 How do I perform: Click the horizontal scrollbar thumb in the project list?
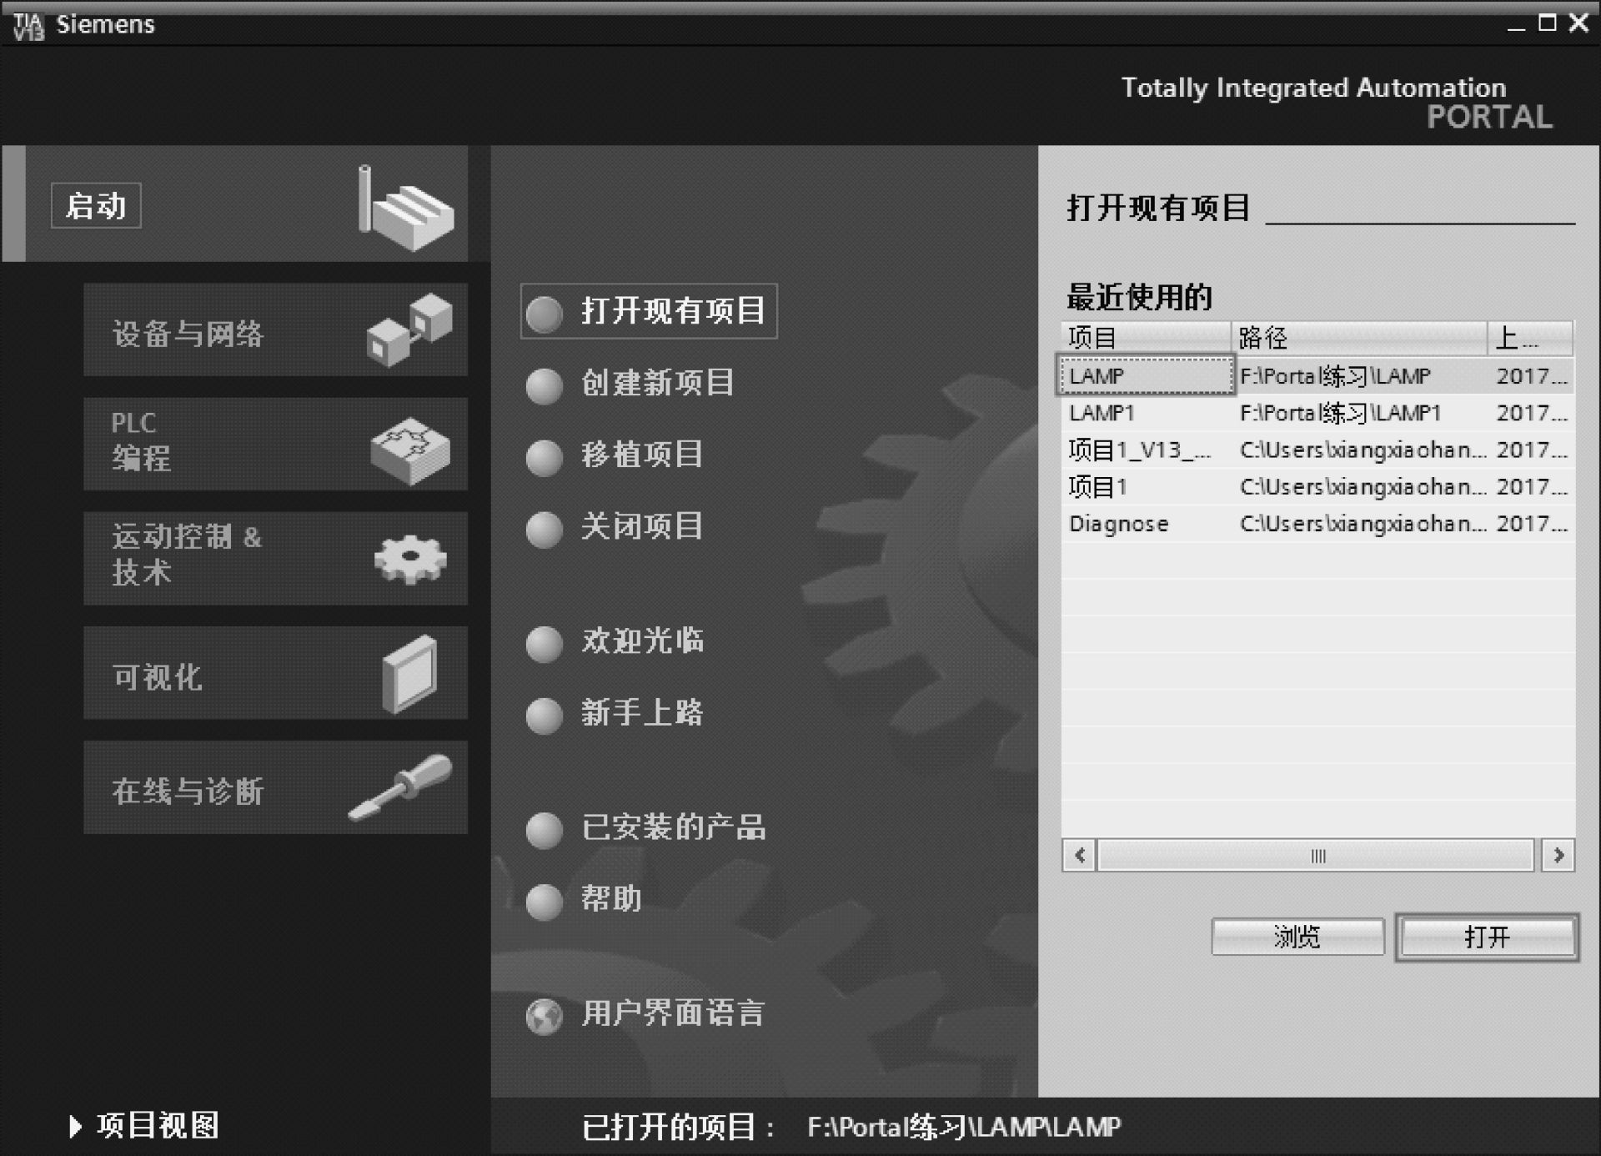tap(1317, 855)
